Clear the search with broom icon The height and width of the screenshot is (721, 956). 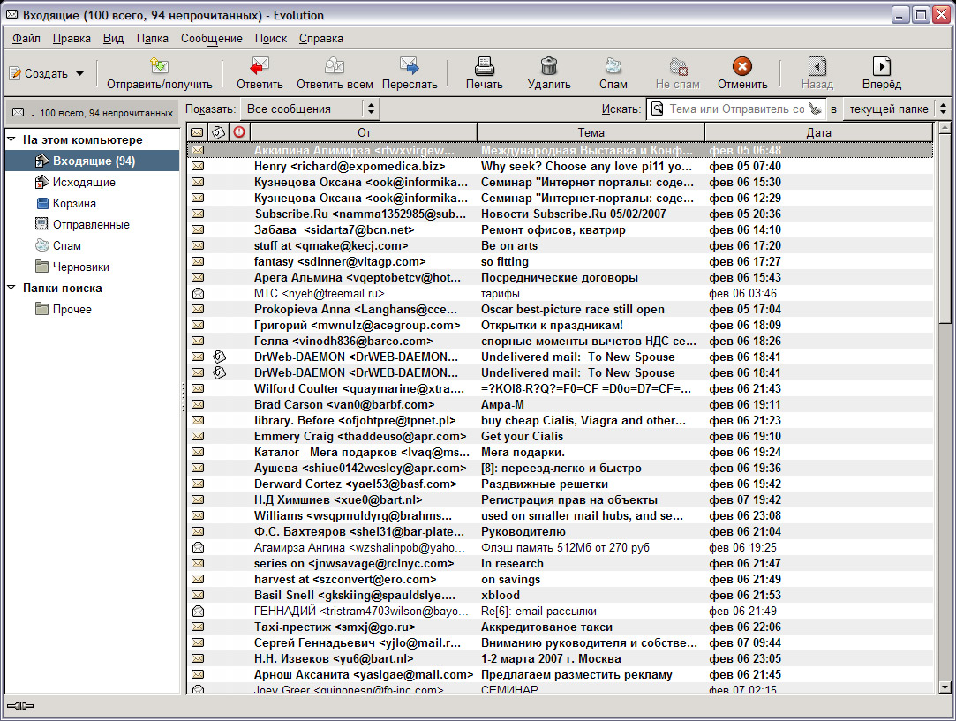point(815,109)
